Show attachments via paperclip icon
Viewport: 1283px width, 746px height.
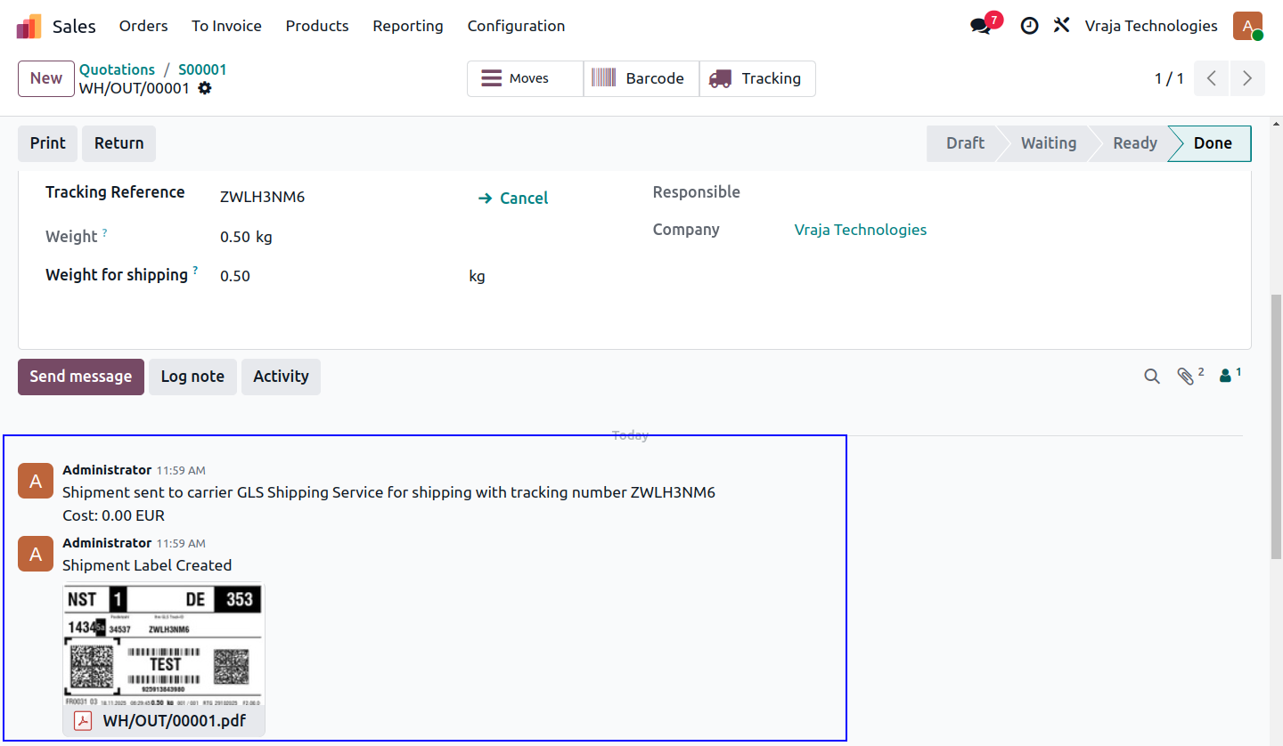[x=1189, y=376]
